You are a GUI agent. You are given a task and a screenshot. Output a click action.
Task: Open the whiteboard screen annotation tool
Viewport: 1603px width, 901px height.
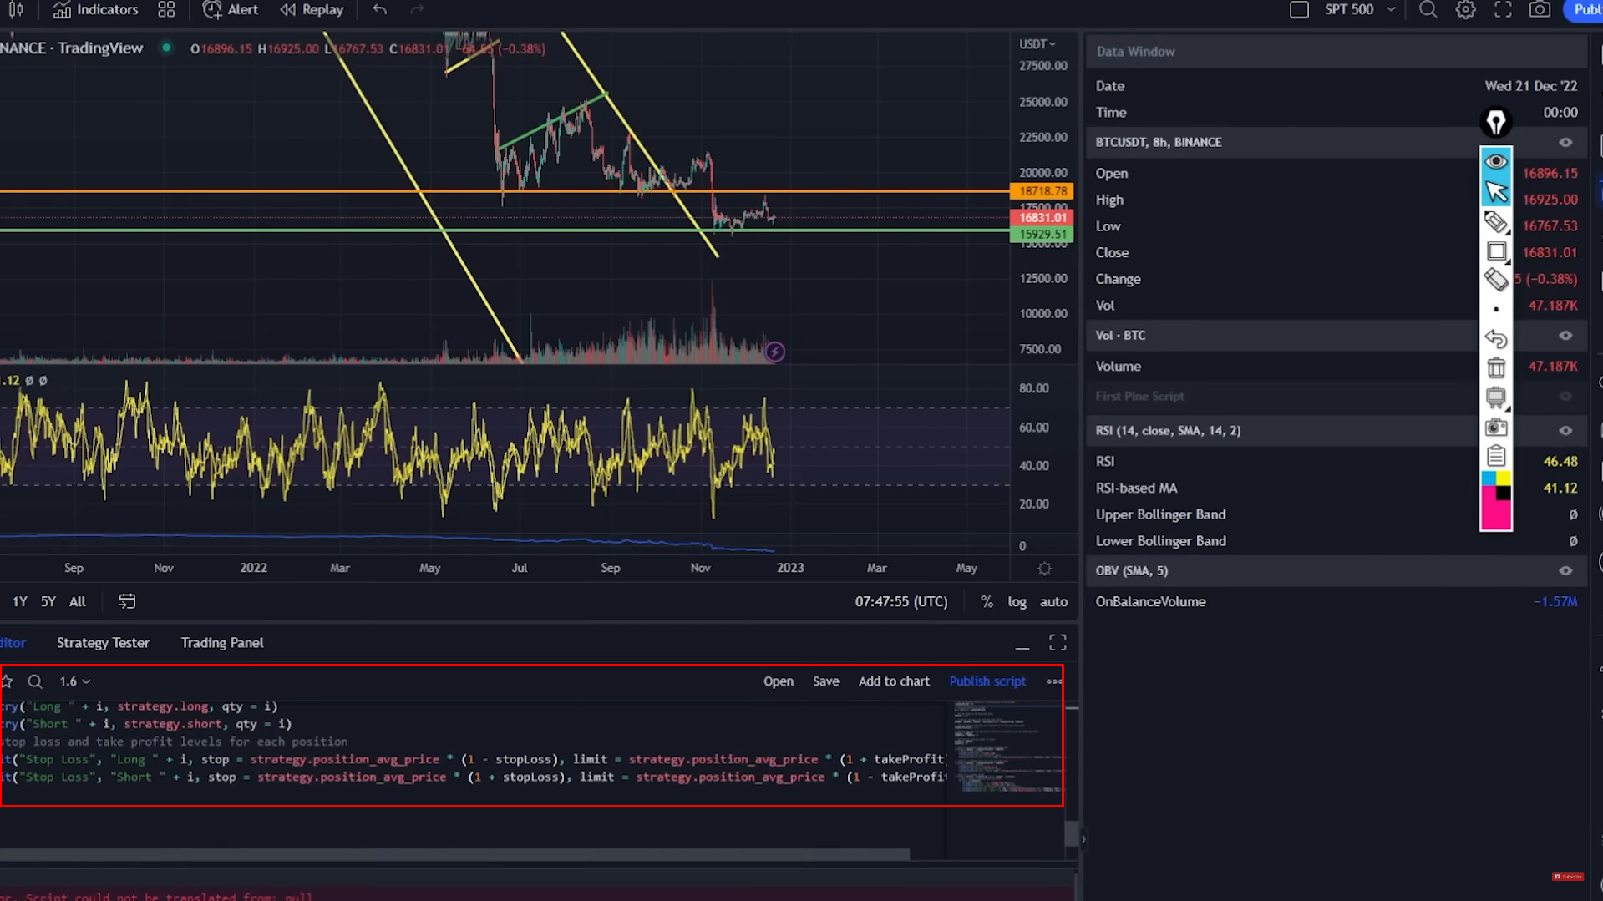[x=1495, y=397]
